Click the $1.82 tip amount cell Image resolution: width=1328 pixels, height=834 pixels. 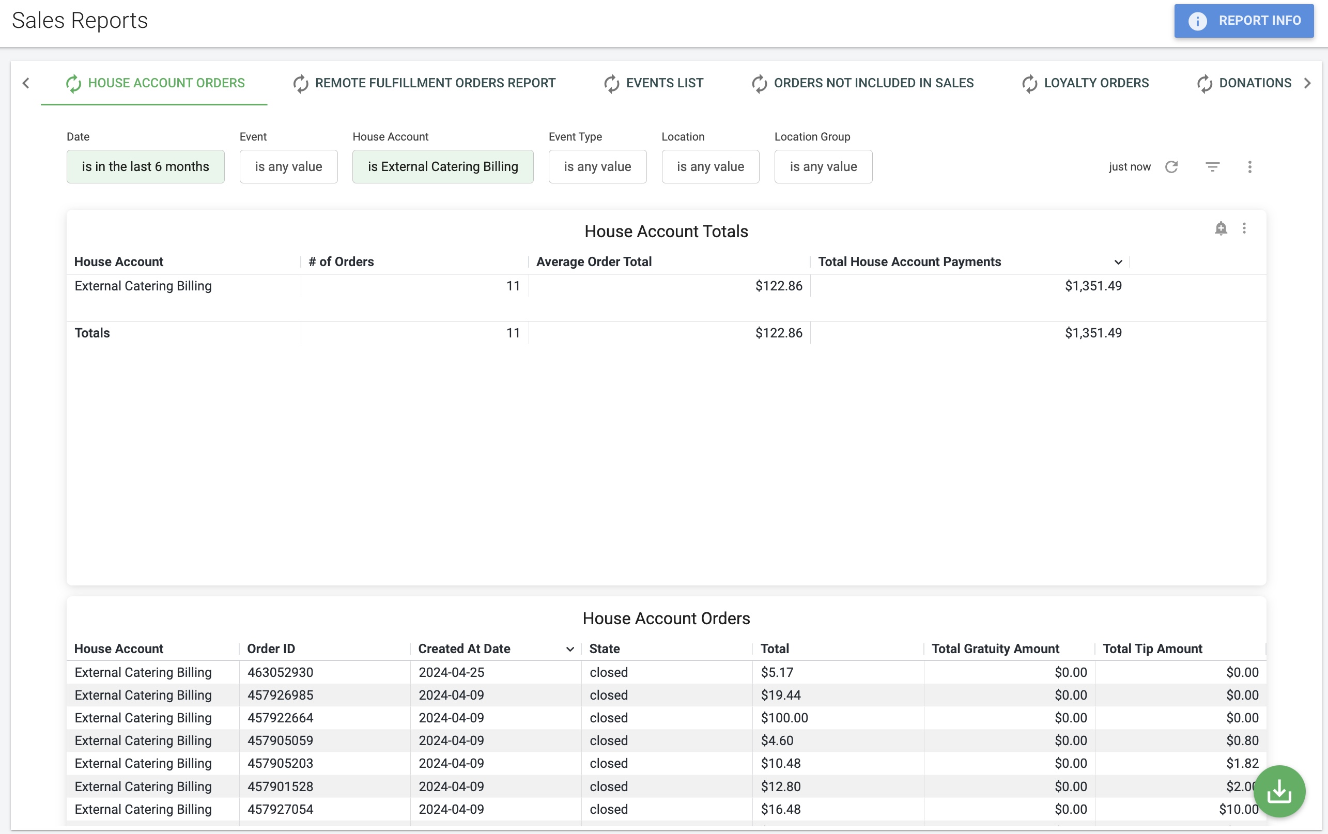(1243, 764)
